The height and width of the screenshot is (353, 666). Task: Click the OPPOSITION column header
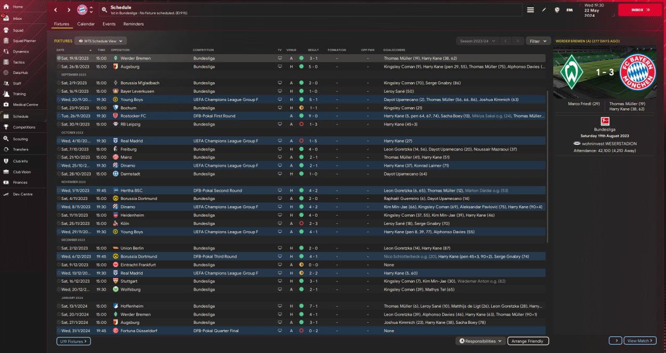[x=120, y=50]
